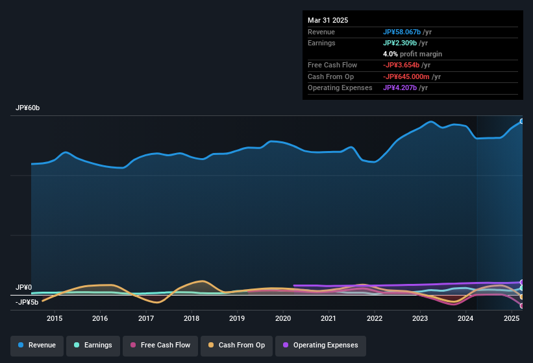Select the pink Free Cash Flow endpoint marker
533x363 pixels.
pos(522,306)
